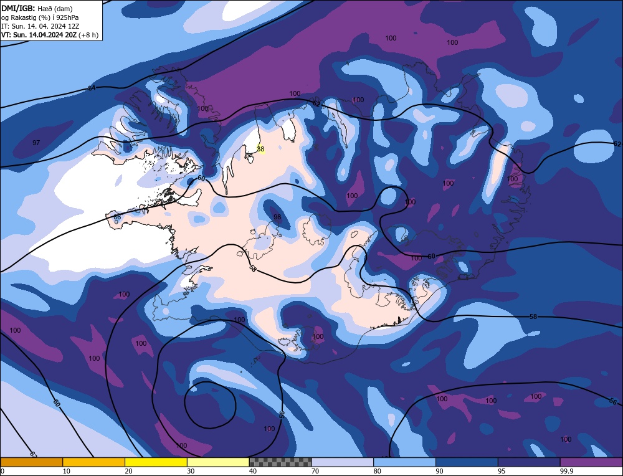Select the purple legend swatch above 99.9

click(x=591, y=462)
